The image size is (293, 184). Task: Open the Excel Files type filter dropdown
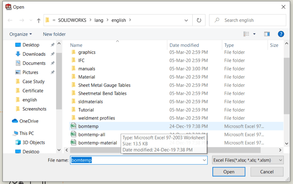click(x=248, y=160)
